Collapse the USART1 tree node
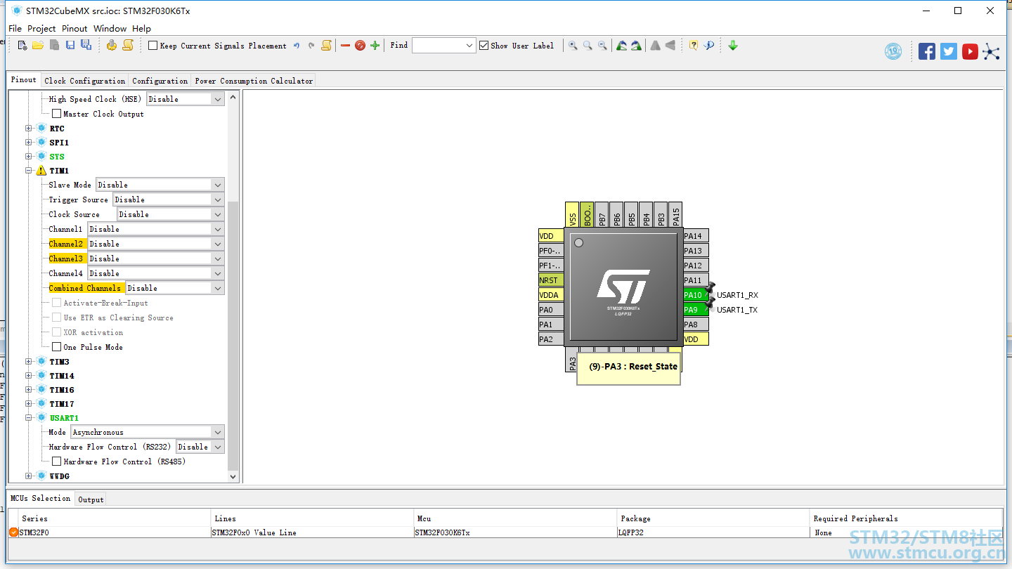 (x=29, y=418)
